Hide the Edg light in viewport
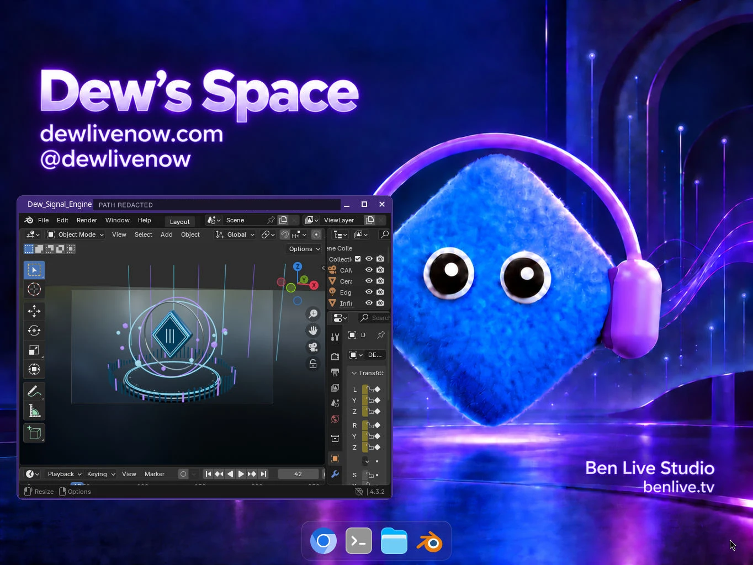753x565 pixels. (x=369, y=292)
